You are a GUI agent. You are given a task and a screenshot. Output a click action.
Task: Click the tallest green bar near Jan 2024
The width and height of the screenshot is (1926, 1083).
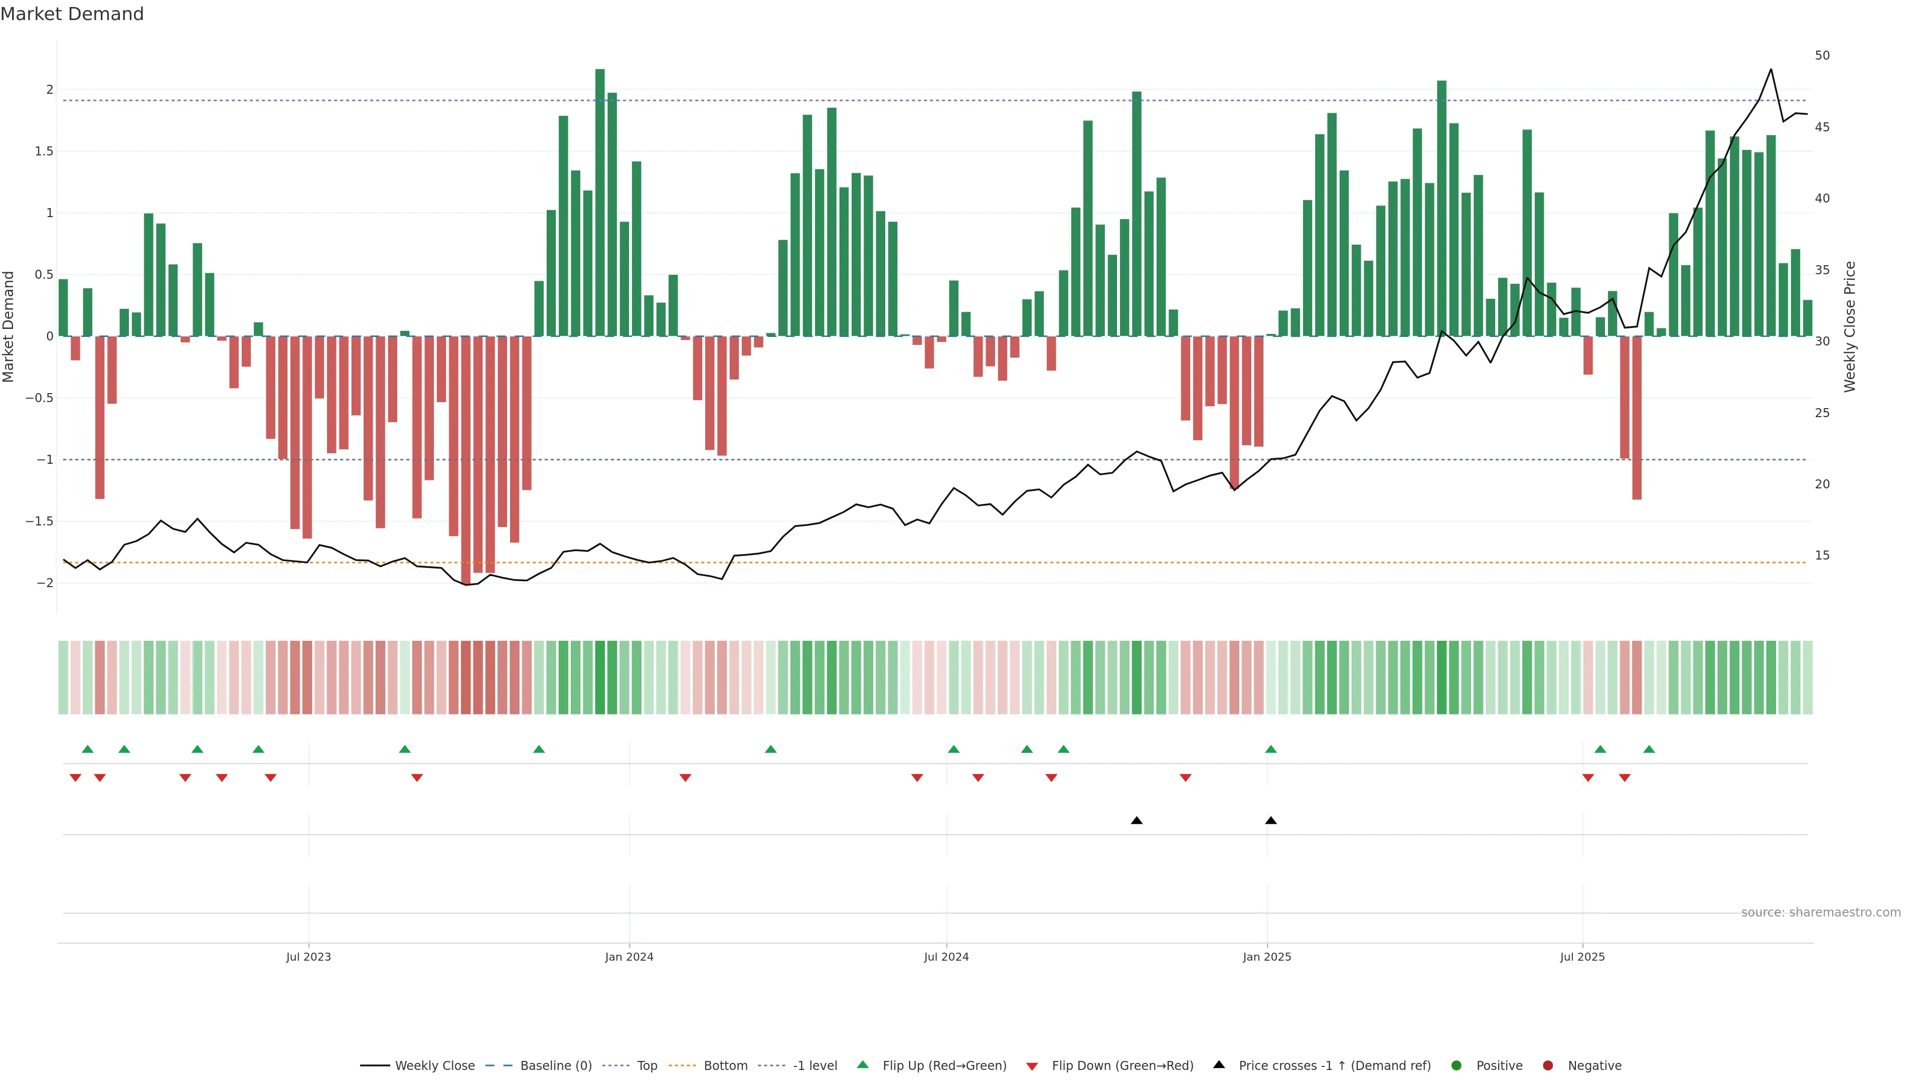[600, 202]
